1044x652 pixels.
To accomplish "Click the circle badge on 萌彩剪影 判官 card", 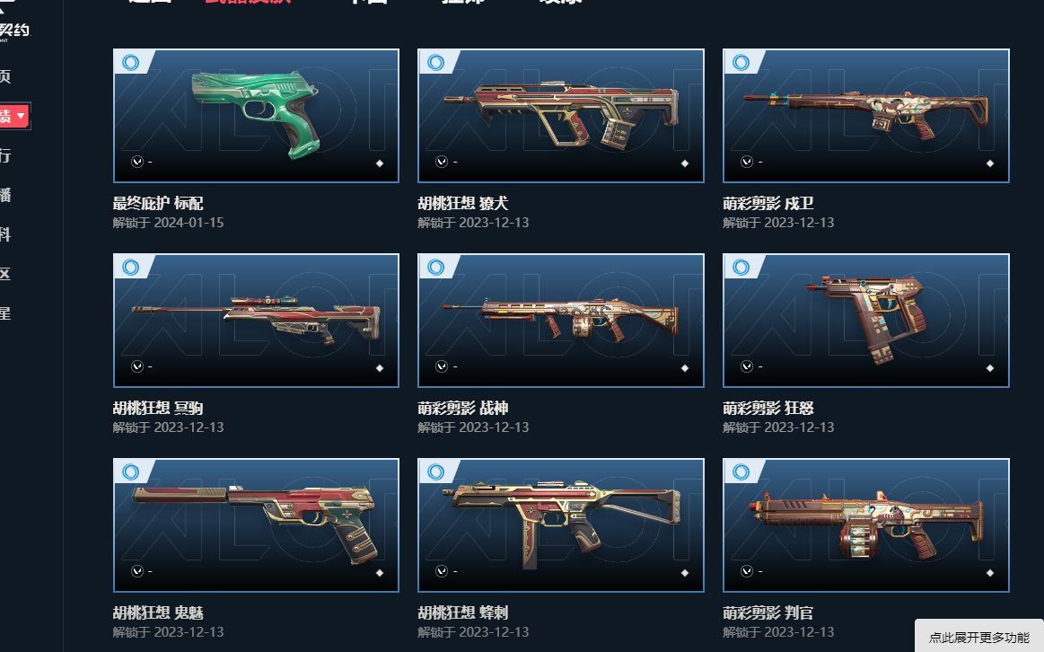I will pos(741,472).
